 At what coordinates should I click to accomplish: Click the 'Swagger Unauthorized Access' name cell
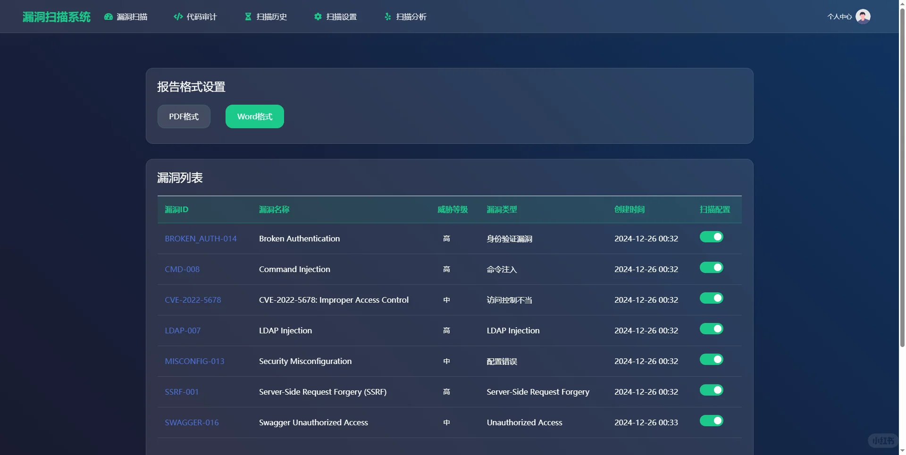click(314, 422)
